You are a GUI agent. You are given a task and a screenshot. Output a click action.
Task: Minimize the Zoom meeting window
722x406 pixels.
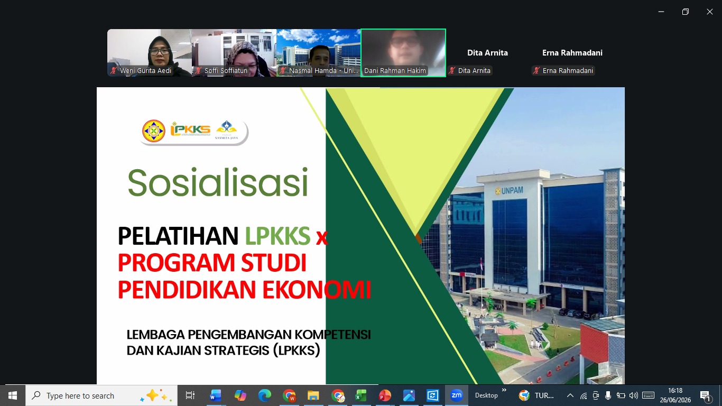661,12
